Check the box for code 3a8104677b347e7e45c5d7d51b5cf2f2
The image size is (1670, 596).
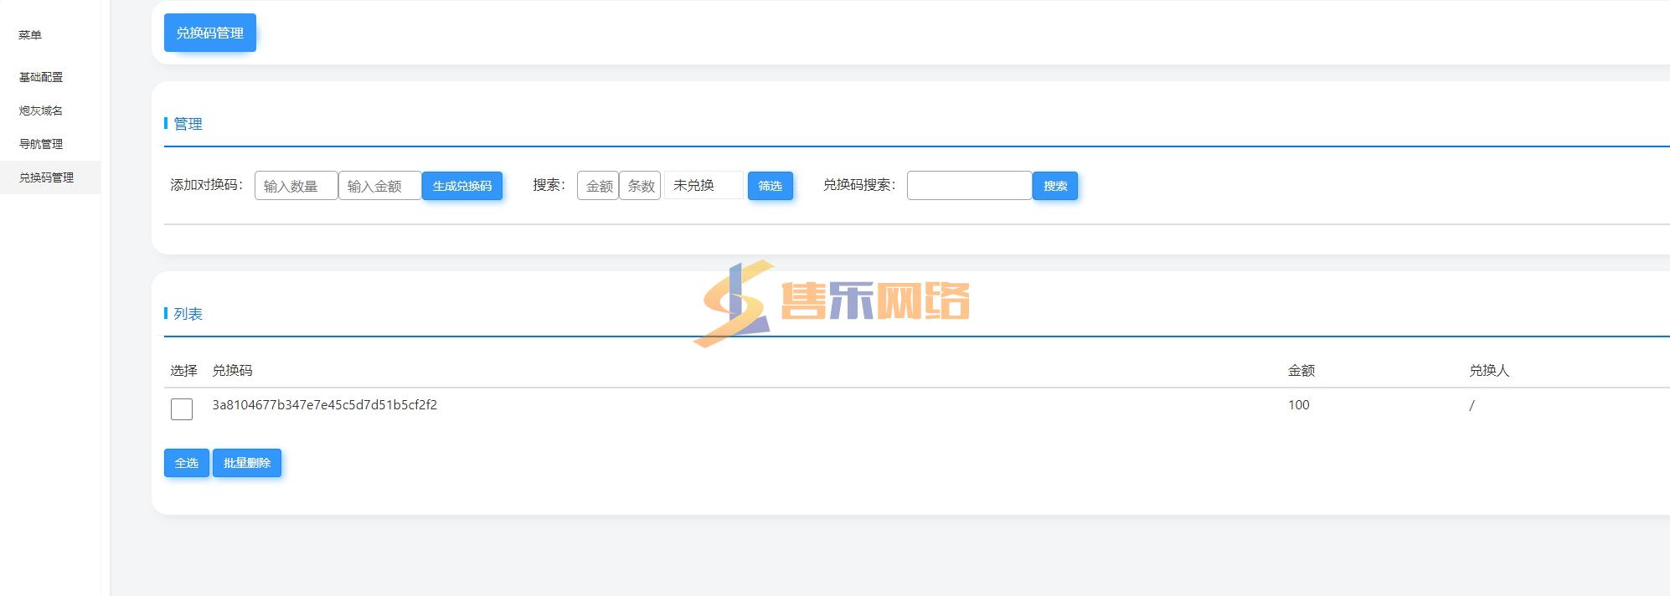click(182, 409)
